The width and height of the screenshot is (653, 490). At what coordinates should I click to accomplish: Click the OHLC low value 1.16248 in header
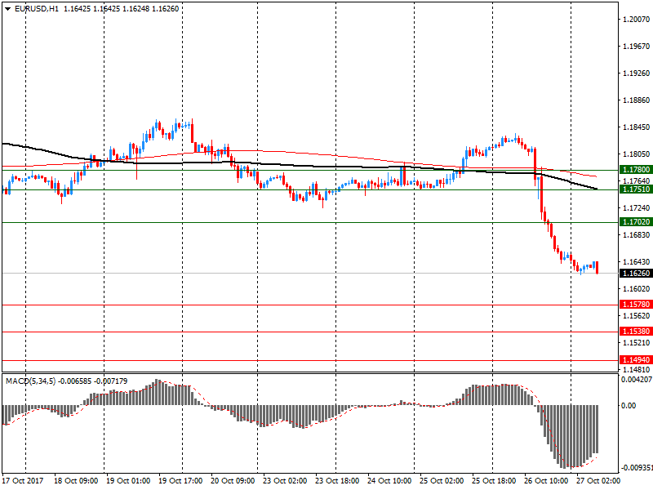point(135,9)
